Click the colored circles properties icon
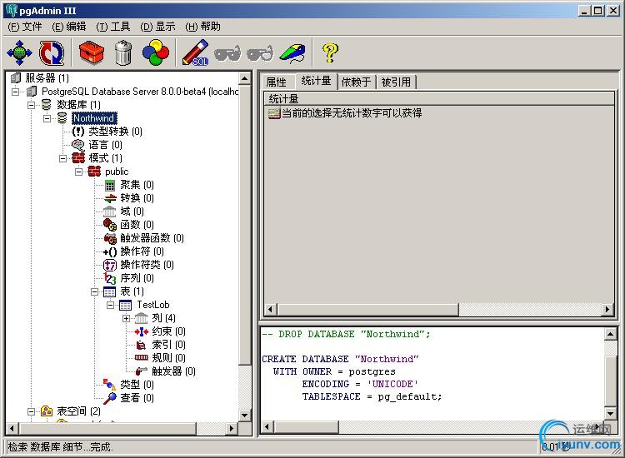 click(x=156, y=52)
